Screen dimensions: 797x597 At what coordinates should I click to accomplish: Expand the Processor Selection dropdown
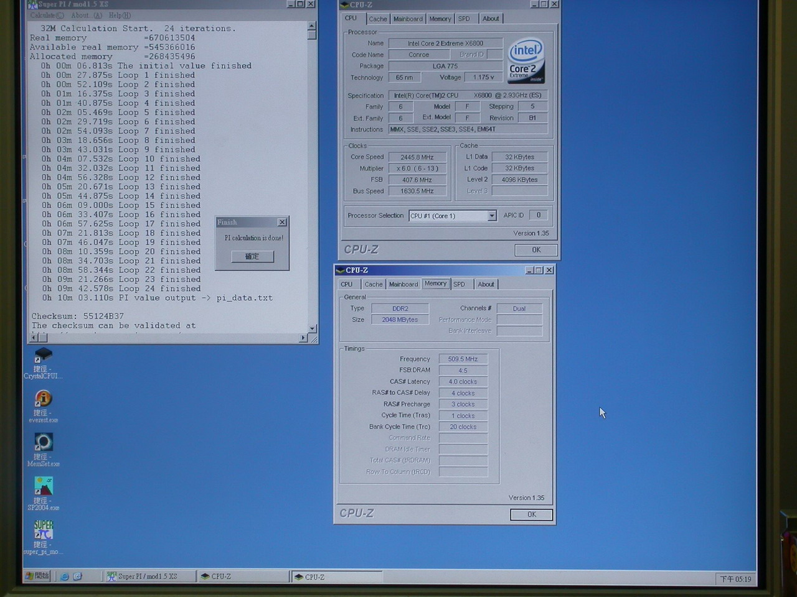491,216
